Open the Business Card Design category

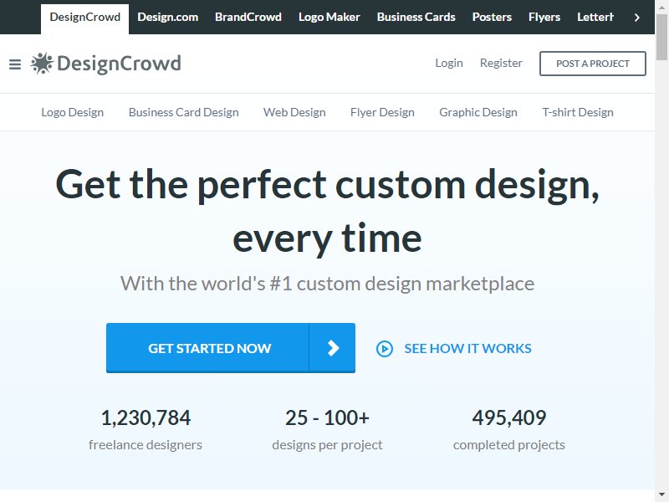183,112
